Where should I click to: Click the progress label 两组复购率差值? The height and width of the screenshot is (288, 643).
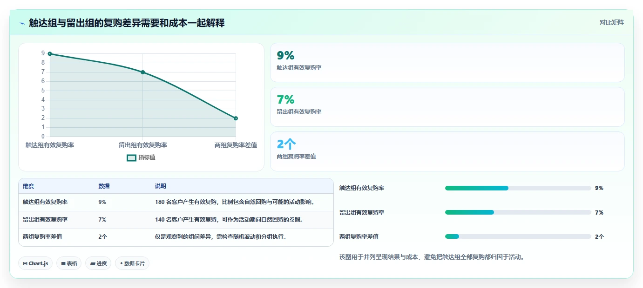[359, 236]
